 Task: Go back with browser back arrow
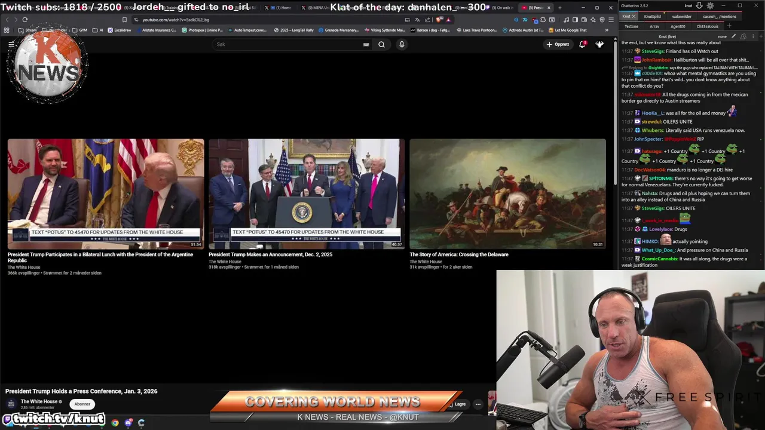[x=7, y=20]
